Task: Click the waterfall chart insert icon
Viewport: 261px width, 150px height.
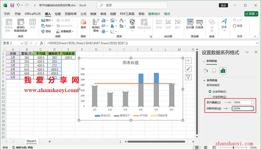Action: (122, 20)
